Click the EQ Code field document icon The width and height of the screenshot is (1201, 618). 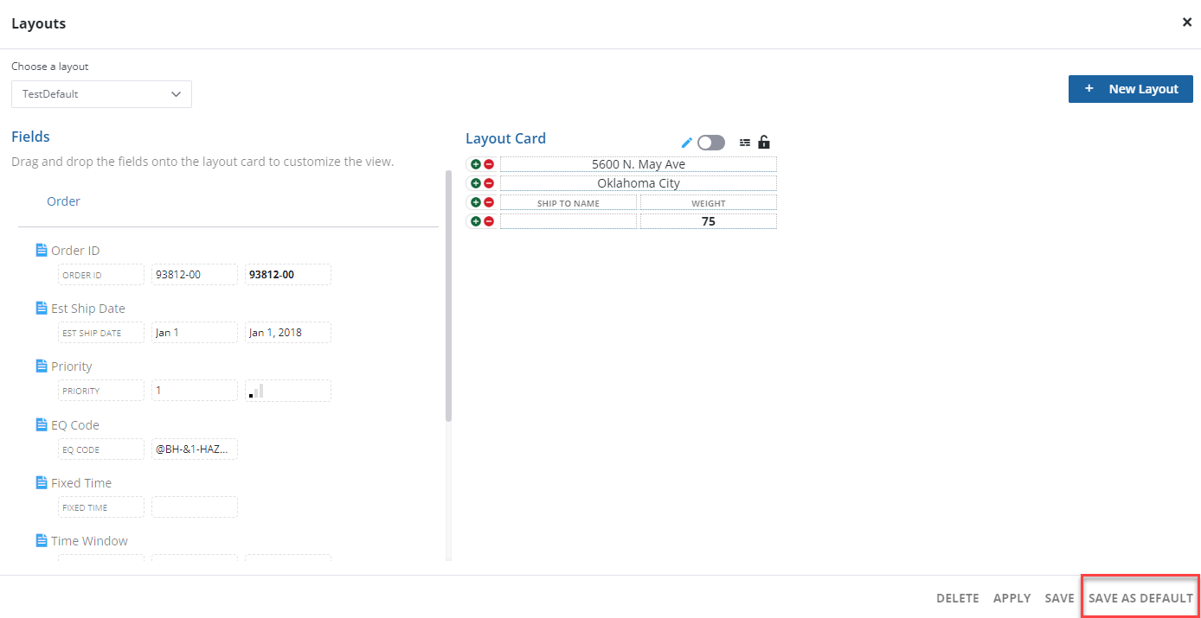point(41,424)
